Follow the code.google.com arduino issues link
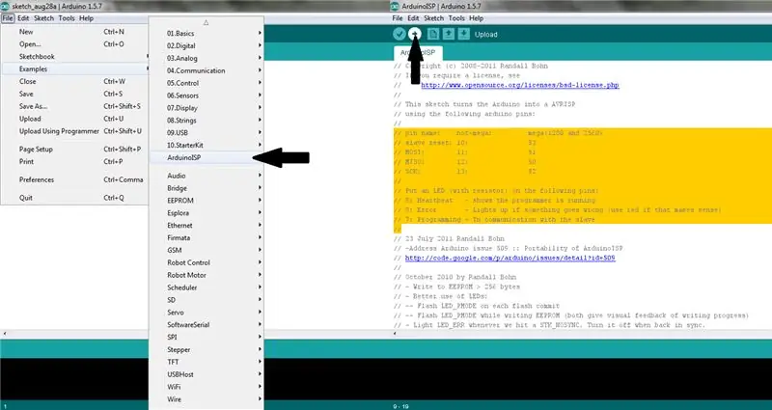This screenshot has height=410, width=772. (x=510, y=258)
